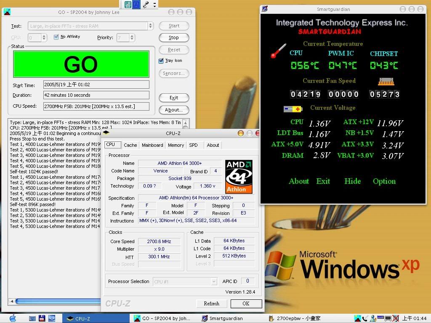The image size is (431, 323).
Task: Toggle the Tray Icon checkbox
Action: 161,61
